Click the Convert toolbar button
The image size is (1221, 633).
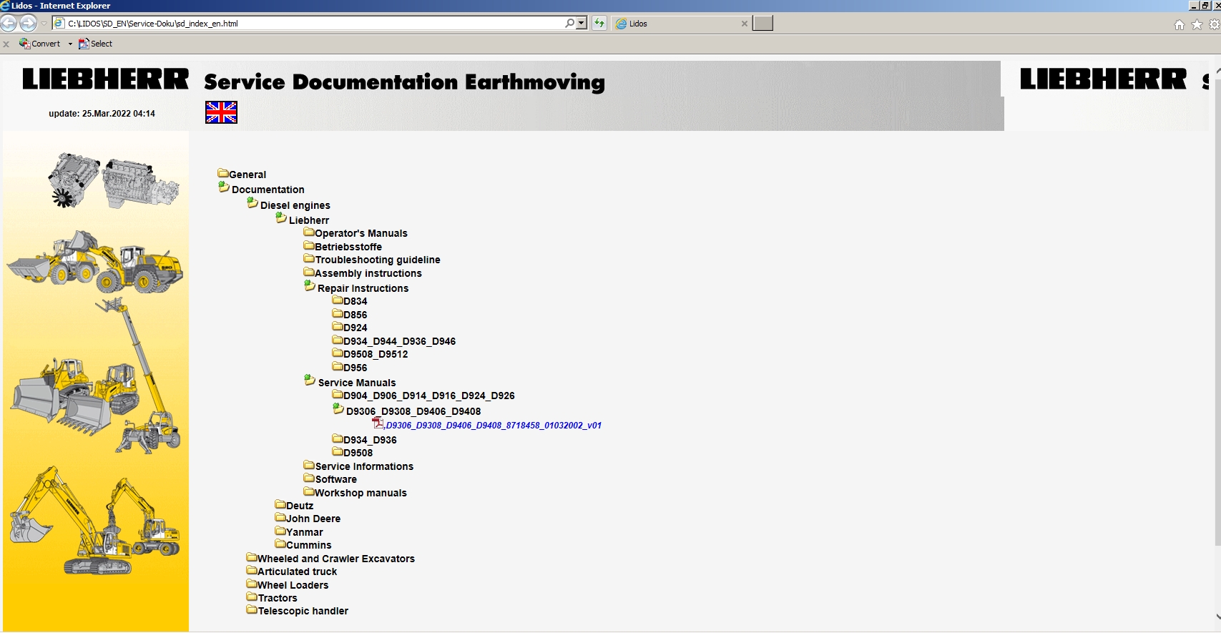(40, 44)
